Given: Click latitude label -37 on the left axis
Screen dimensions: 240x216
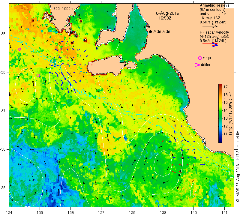Looking at the screenshot, I should pyautogui.click(x=3, y=111).
